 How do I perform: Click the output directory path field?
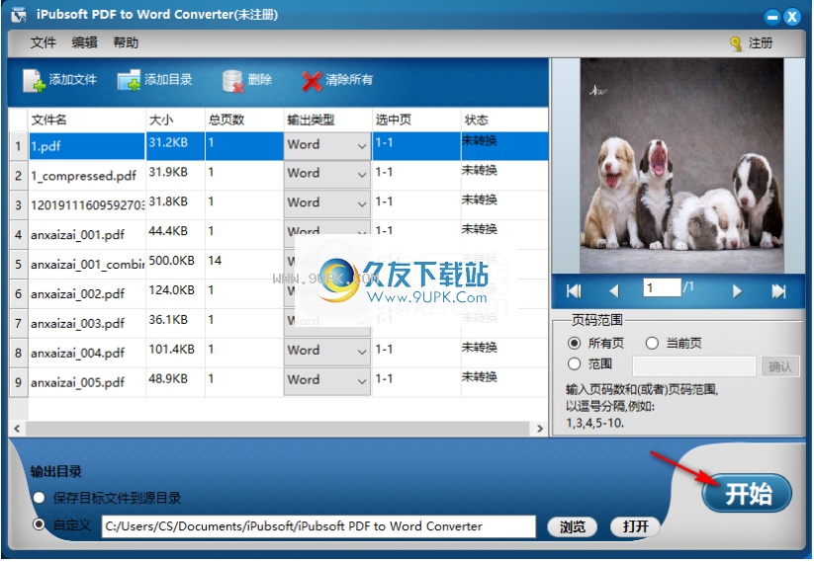click(x=318, y=526)
